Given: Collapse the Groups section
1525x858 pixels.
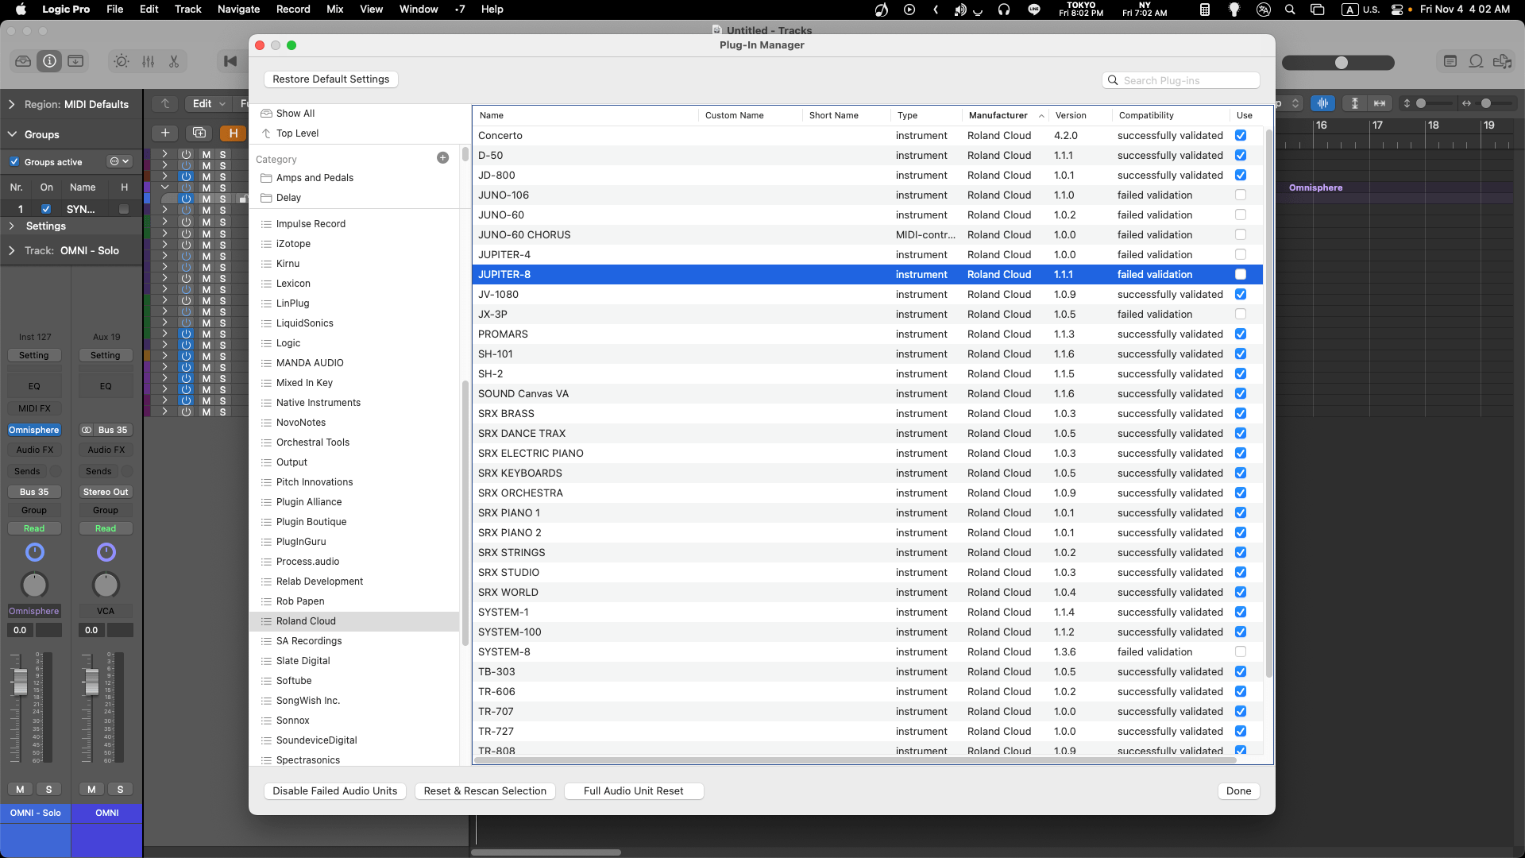Looking at the screenshot, I should pyautogui.click(x=12, y=135).
